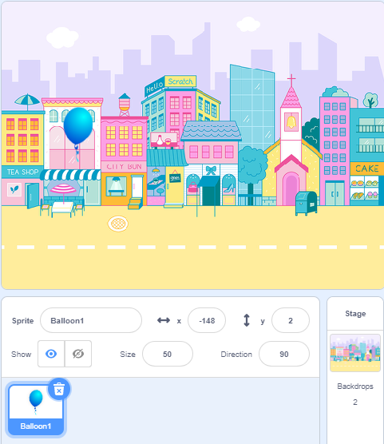The width and height of the screenshot is (384, 444).
Task: Select the Balloon1 sprite thumbnail
Action: coord(36,409)
